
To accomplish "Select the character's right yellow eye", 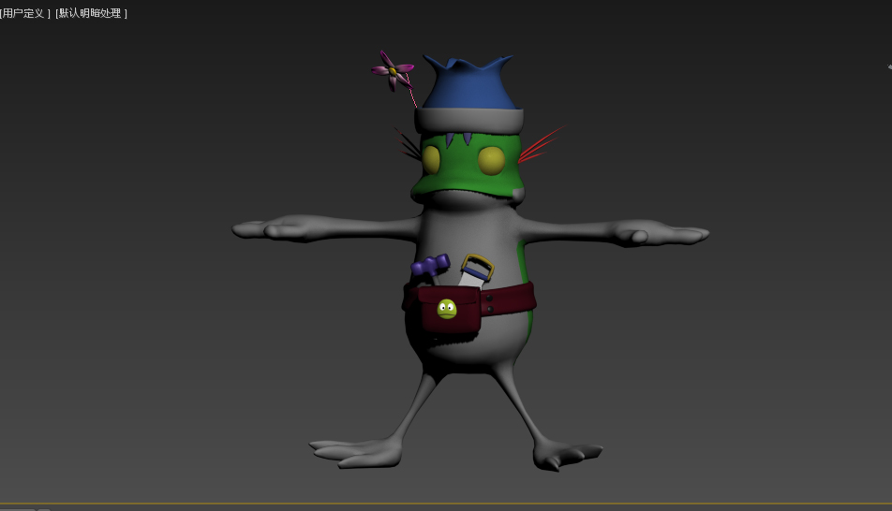I will tap(492, 160).
